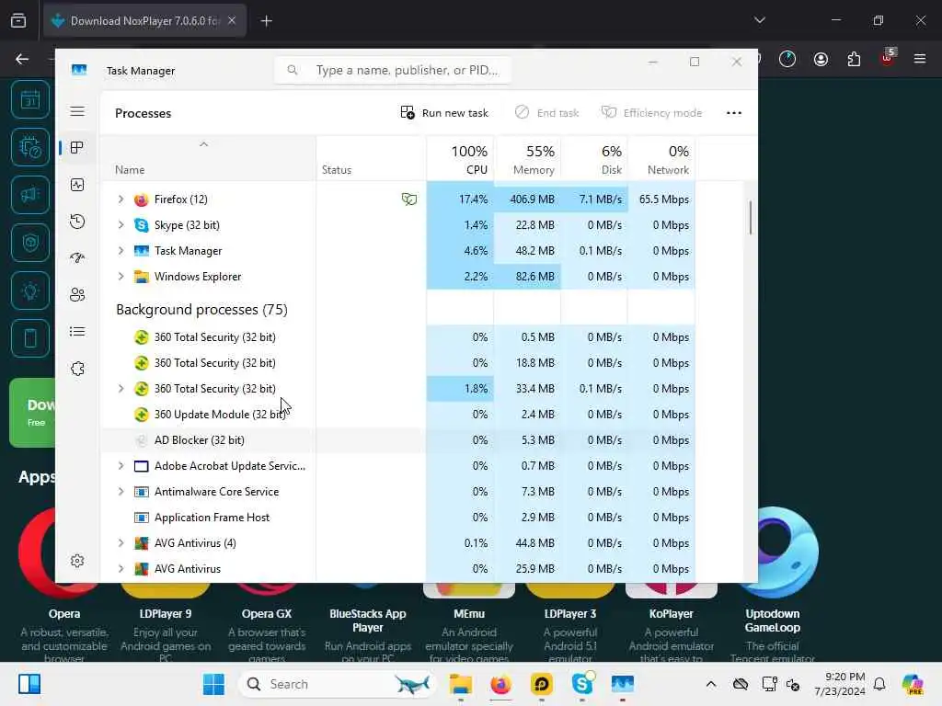Click End task button

point(547,113)
